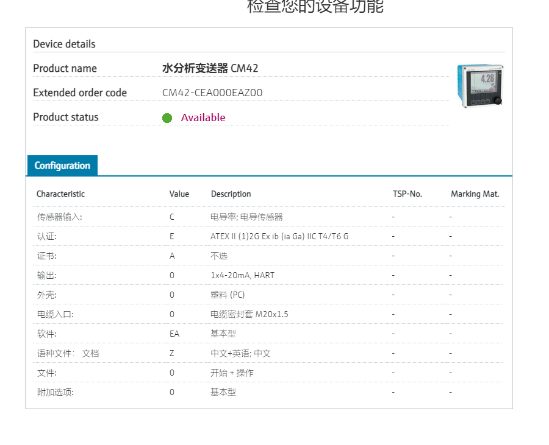Click value Z in 语种文件 row

tap(172, 354)
